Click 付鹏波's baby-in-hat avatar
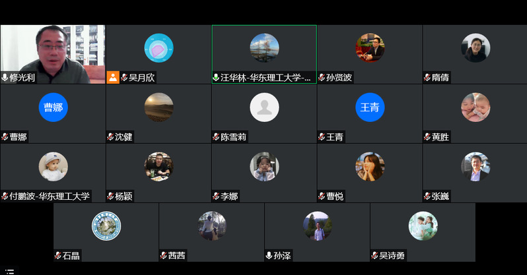Screen dimensions: 527x275 (x=53, y=167)
